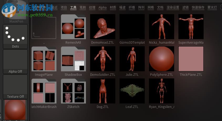
Task: Load the Julie.ZTL tool
Action: click(x=132, y=59)
